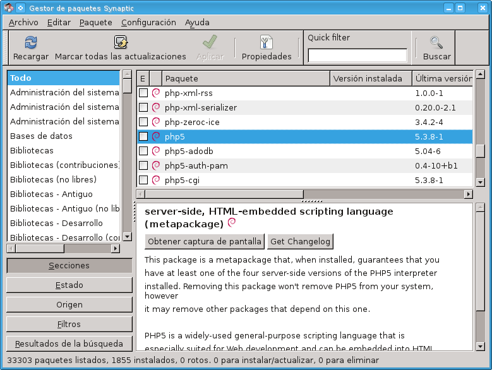Click the Debian swirl beside the metapackage title
The image size is (492, 370).
click(232, 222)
